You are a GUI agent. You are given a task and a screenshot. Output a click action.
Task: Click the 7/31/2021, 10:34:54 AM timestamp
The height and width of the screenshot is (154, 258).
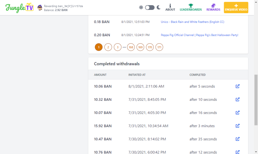(x=148, y=126)
